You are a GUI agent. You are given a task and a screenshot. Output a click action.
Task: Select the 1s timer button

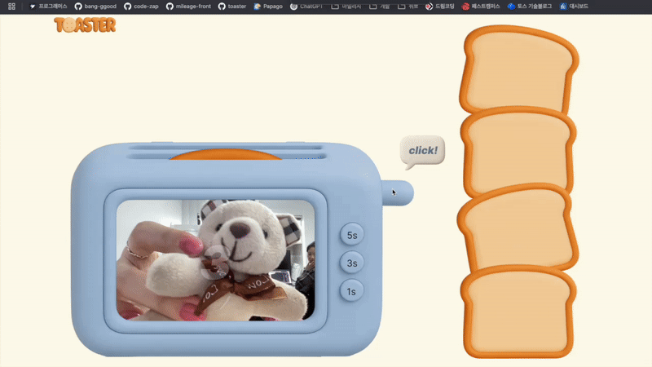(352, 291)
